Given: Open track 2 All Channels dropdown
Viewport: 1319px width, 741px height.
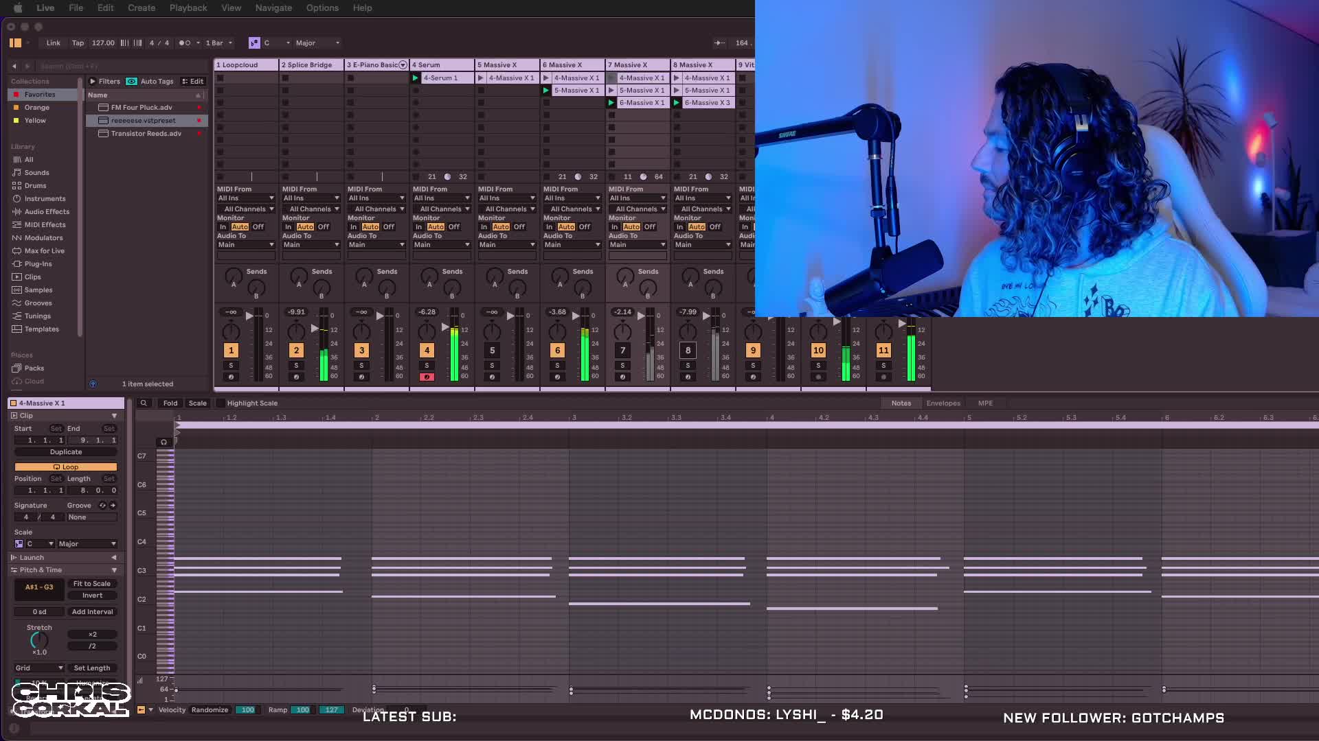Looking at the screenshot, I should [x=311, y=209].
